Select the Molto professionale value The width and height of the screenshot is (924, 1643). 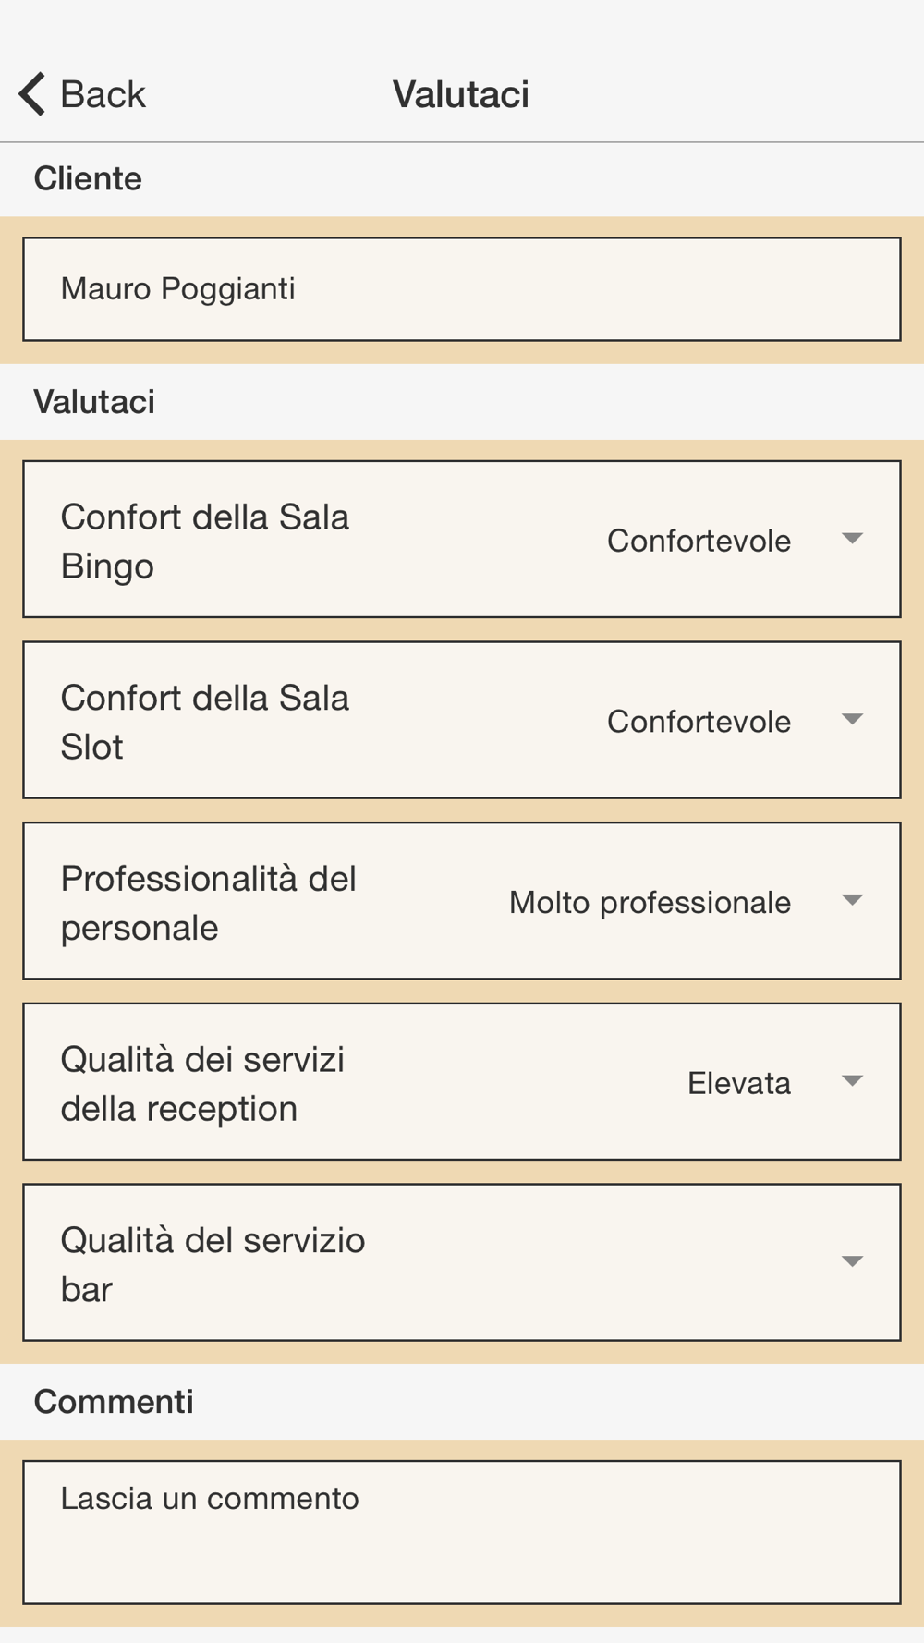pyautogui.click(x=650, y=902)
